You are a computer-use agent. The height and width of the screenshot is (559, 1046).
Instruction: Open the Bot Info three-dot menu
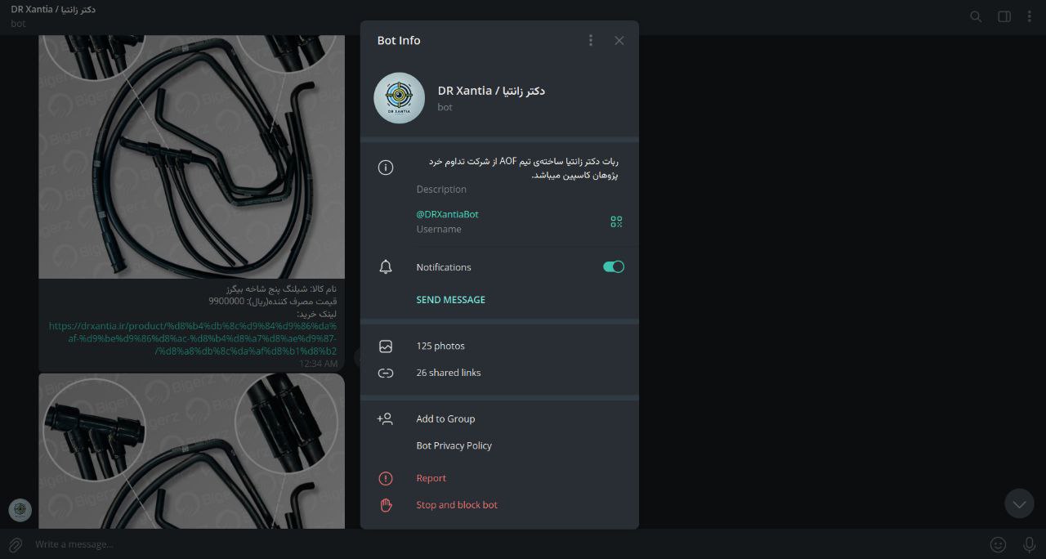point(591,40)
